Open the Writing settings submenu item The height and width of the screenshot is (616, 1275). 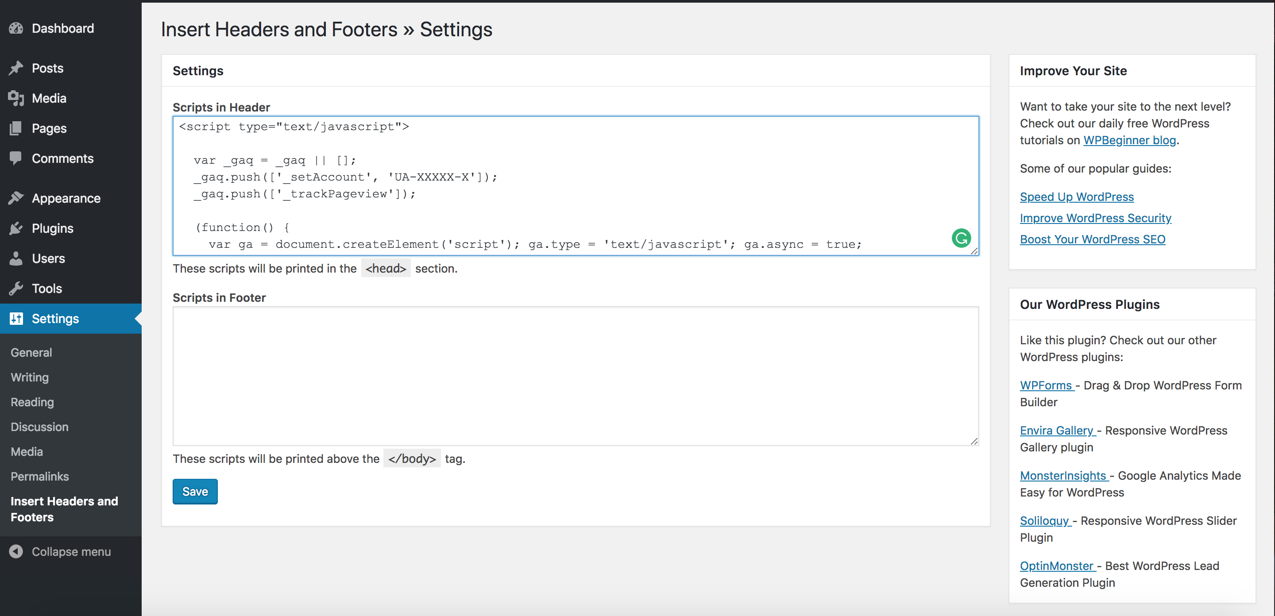[30, 377]
